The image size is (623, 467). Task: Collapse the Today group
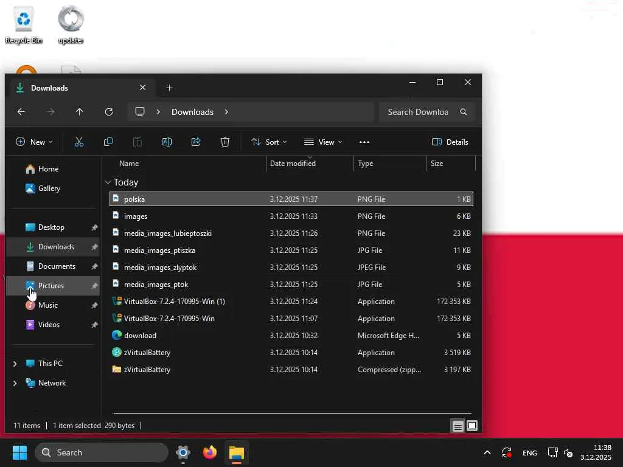(108, 182)
